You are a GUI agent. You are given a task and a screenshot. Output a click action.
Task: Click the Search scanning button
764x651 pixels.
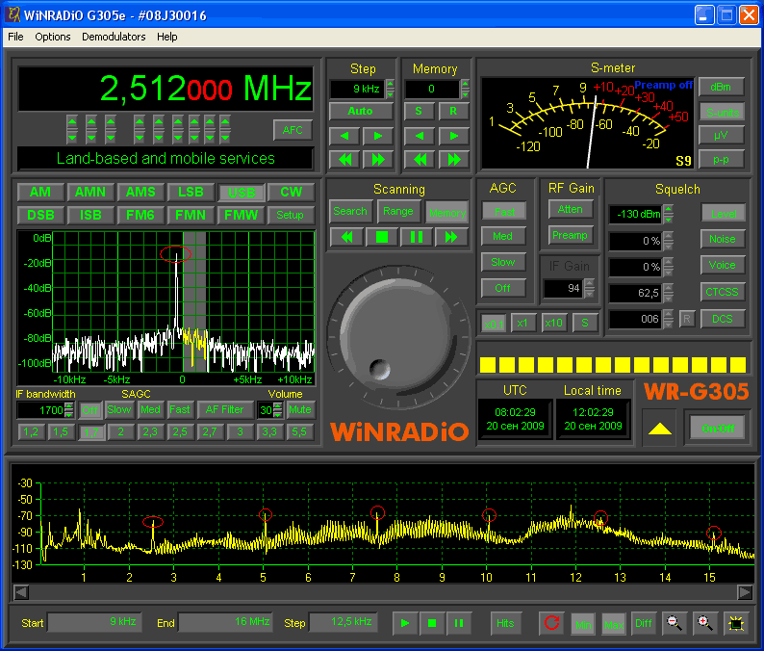coord(350,211)
